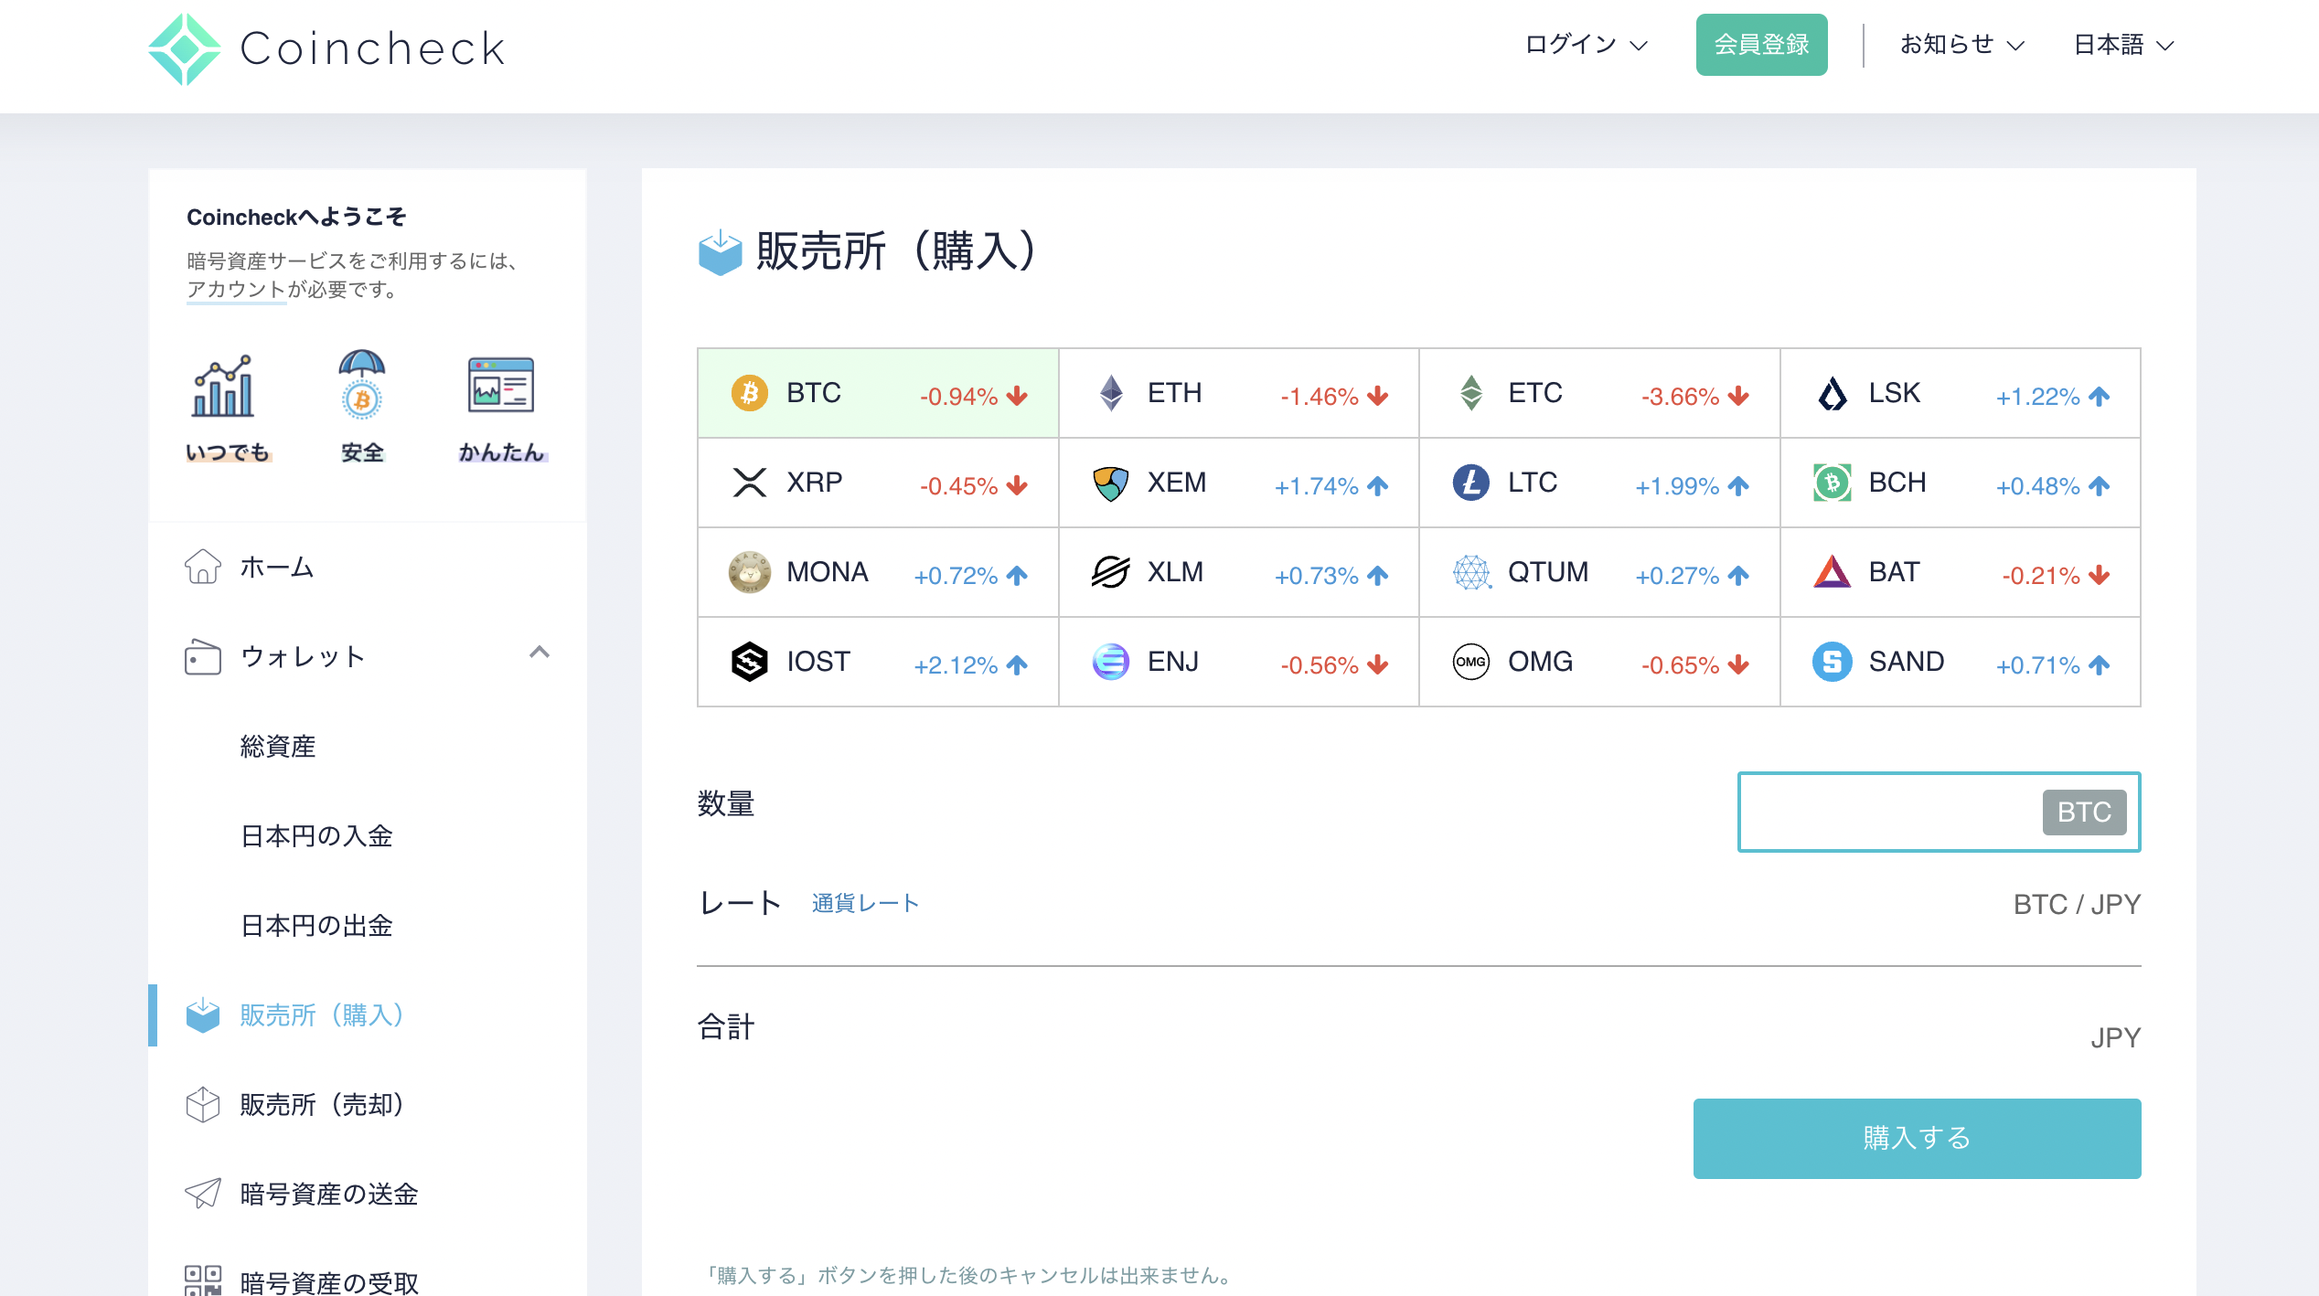Click the Coincheck wordmark
Viewport: 2319px width, 1296px height.
coord(373,48)
